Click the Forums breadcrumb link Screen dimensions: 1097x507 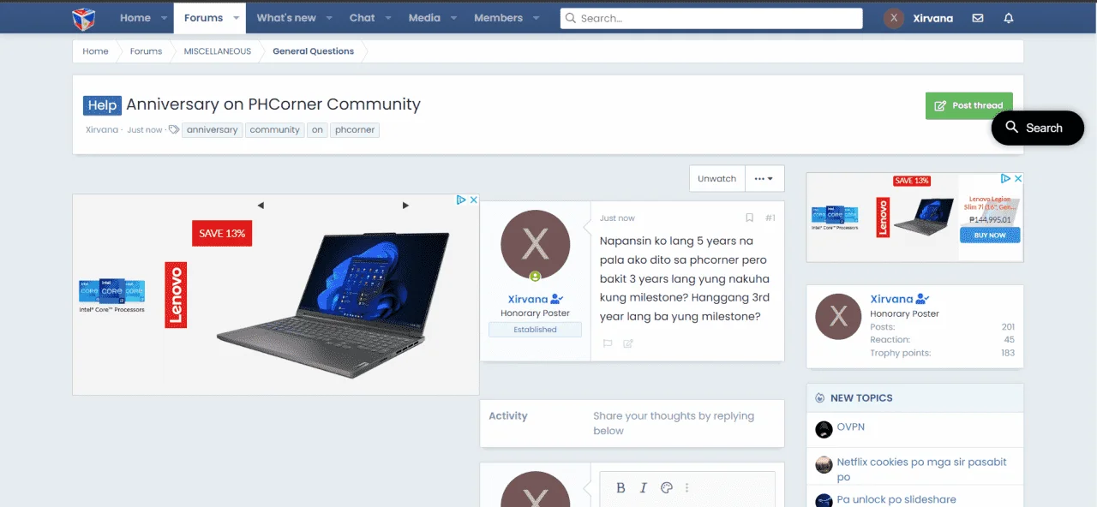click(x=146, y=51)
